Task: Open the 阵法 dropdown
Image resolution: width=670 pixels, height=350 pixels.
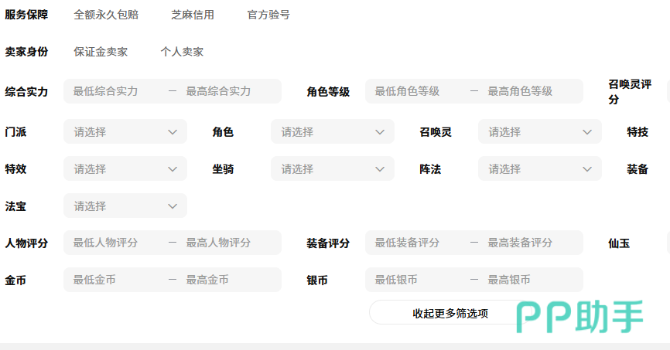Action: (540, 169)
